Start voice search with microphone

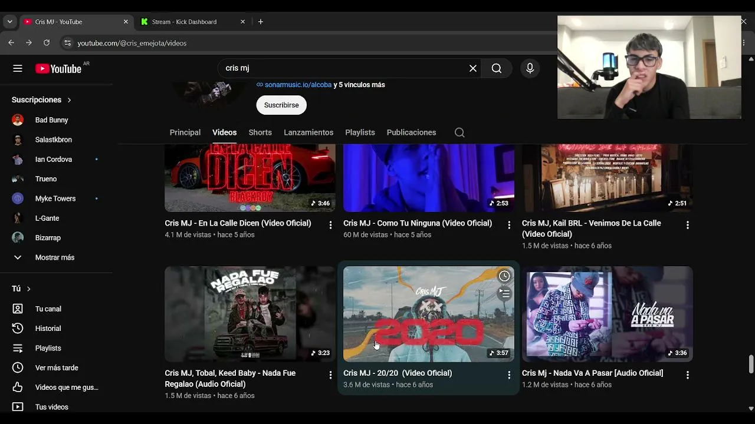pyautogui.click(x=530, y=68)
